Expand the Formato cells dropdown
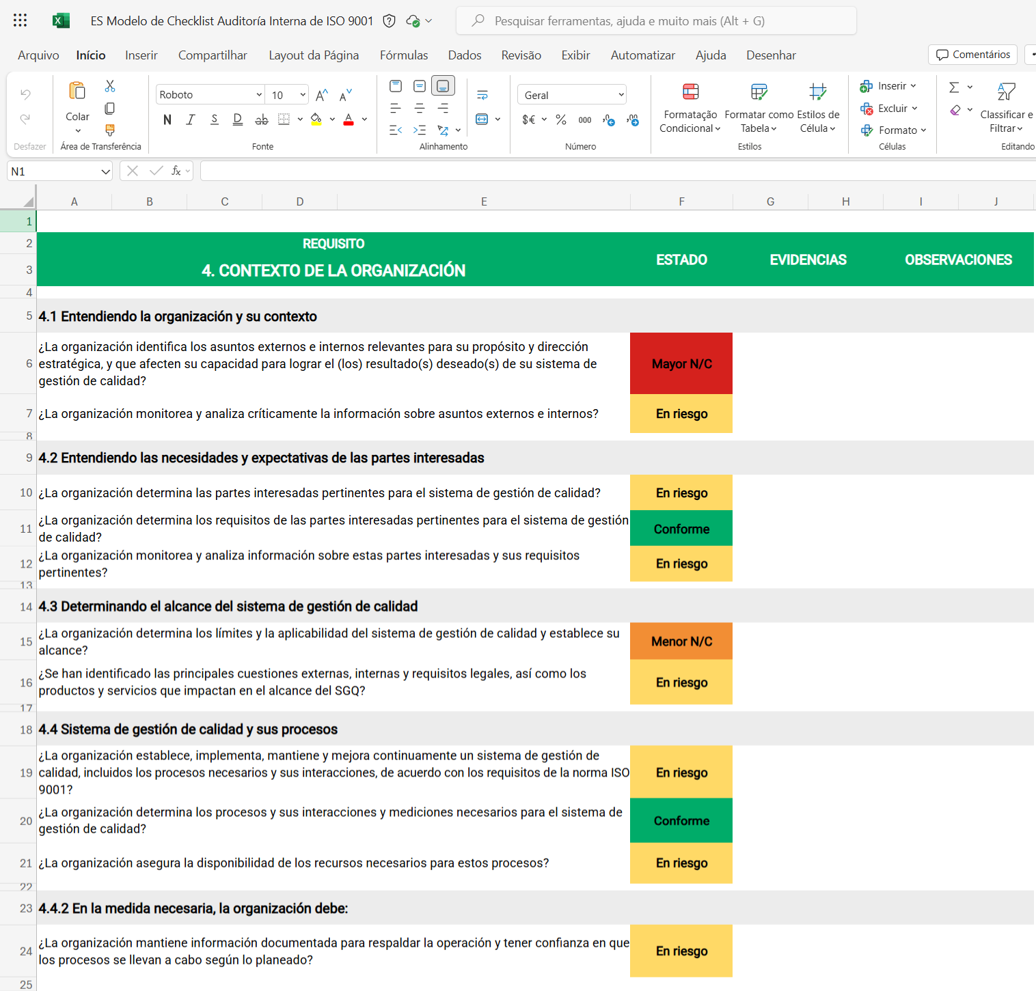This screenshot has width=1036, height=991. [x=923, y=130]
